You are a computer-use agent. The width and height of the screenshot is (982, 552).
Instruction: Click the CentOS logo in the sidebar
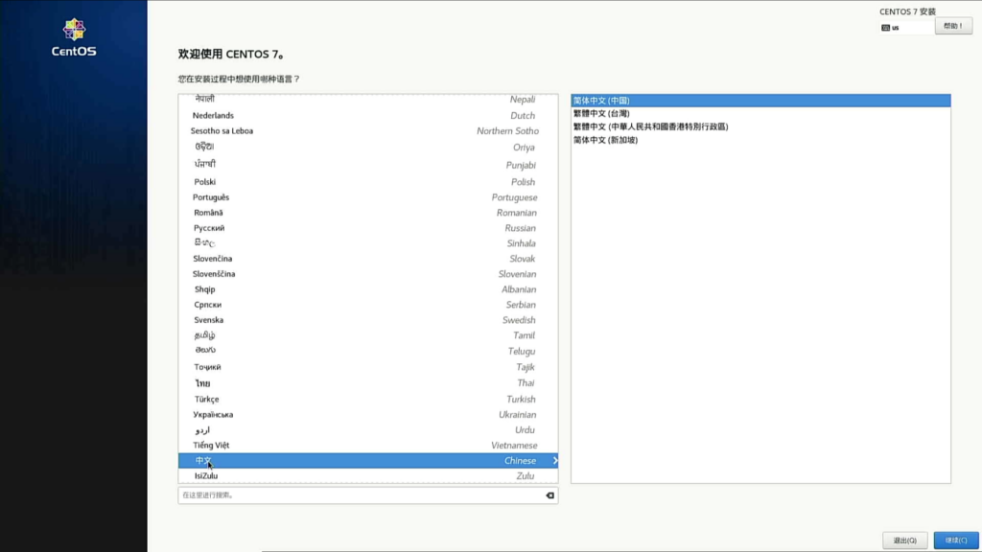[x=74, y=37]
